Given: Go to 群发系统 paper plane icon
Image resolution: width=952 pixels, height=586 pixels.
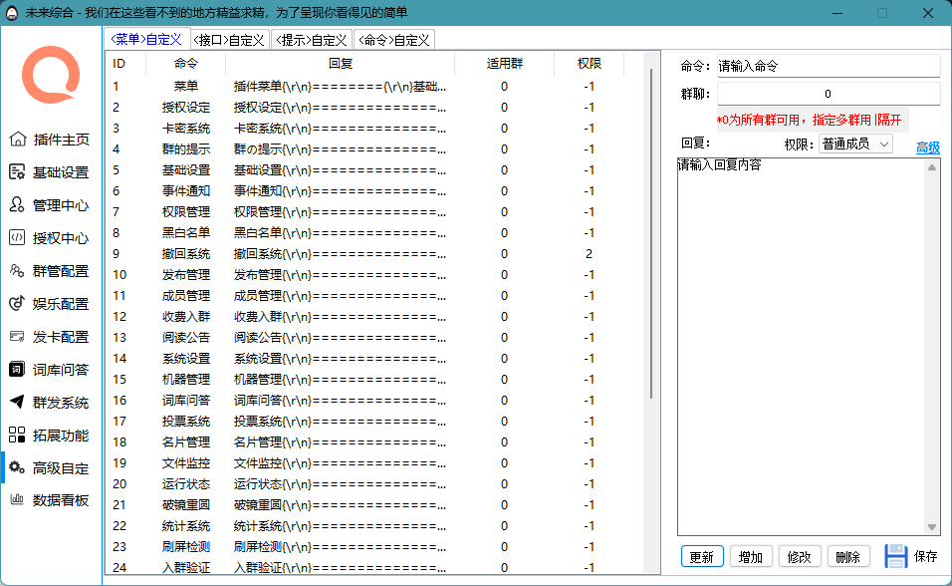Looking at the screenshot, I should 18,403.
